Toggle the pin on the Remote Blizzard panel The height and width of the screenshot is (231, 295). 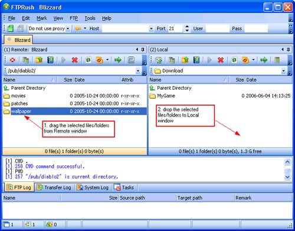coord(143,50)
